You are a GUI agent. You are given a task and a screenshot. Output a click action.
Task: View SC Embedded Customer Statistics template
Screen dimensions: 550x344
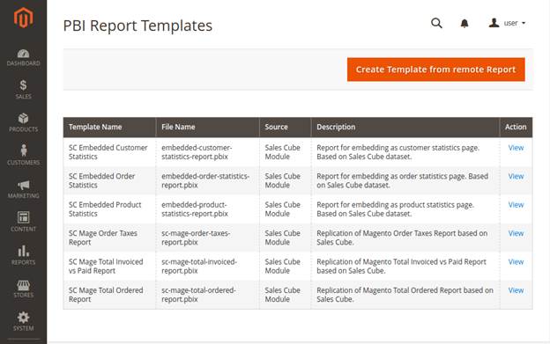(x=516, y=148)
